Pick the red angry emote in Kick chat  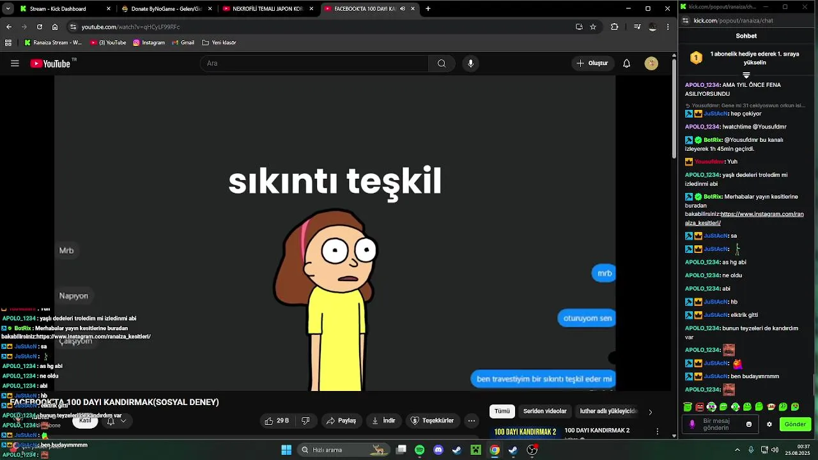click(700, 407)
